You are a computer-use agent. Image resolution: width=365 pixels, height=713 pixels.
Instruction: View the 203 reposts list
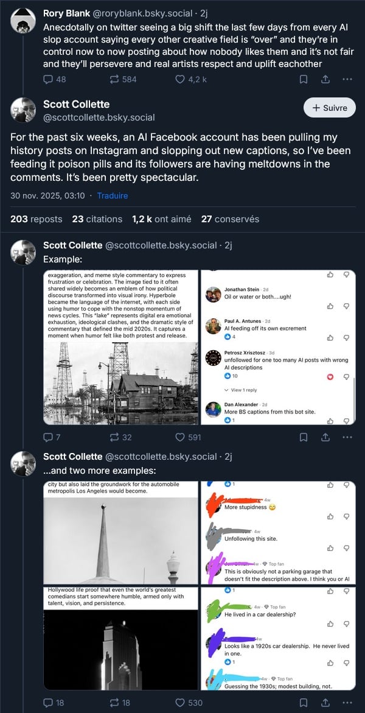(36, 219)
